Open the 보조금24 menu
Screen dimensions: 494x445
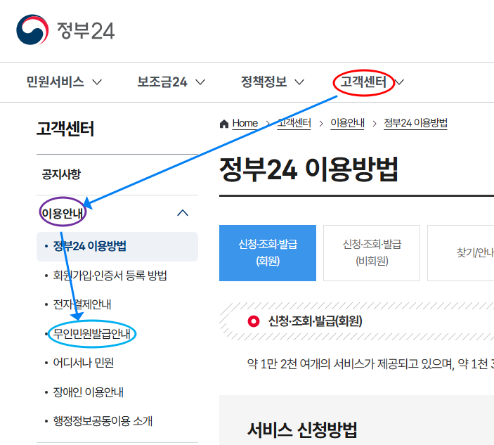coord(162,82)
